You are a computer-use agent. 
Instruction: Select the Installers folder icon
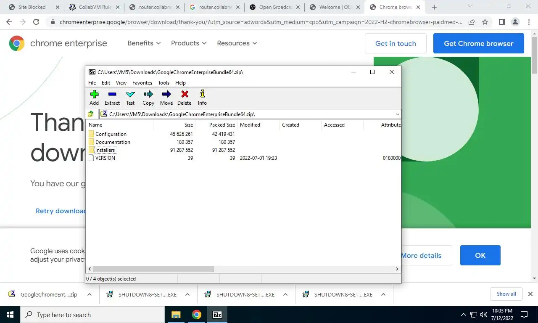click(91, 150)
